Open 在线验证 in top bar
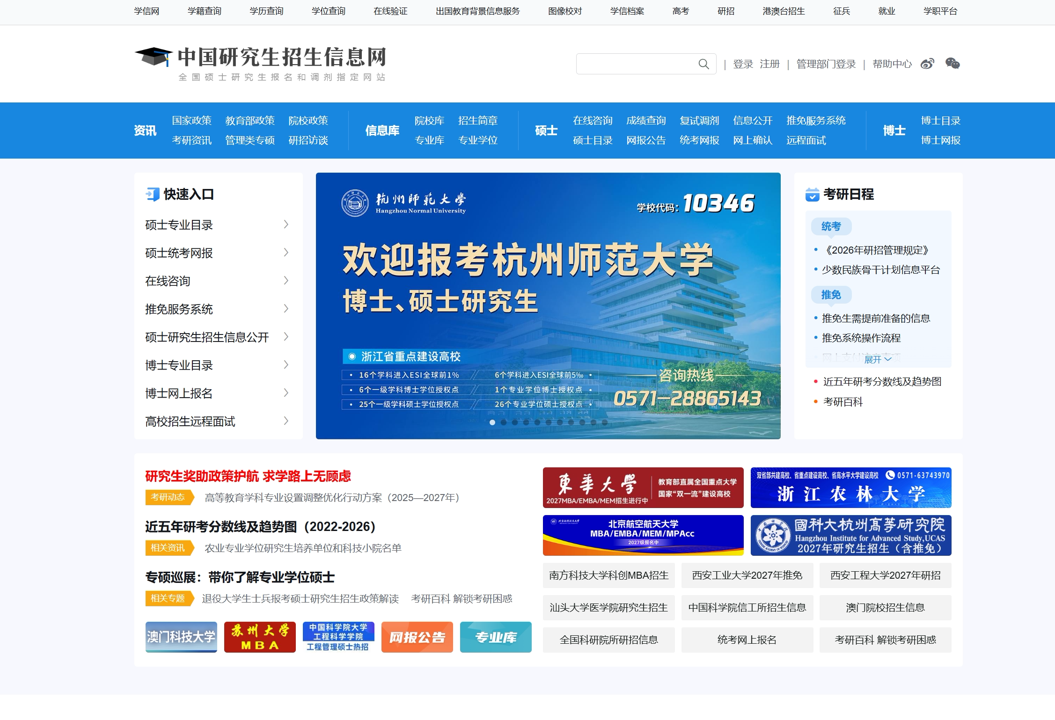The image size is (1055, 720). click(x=390, y=11)
